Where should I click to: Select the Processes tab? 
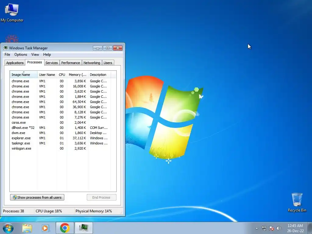tap(34, 62)
